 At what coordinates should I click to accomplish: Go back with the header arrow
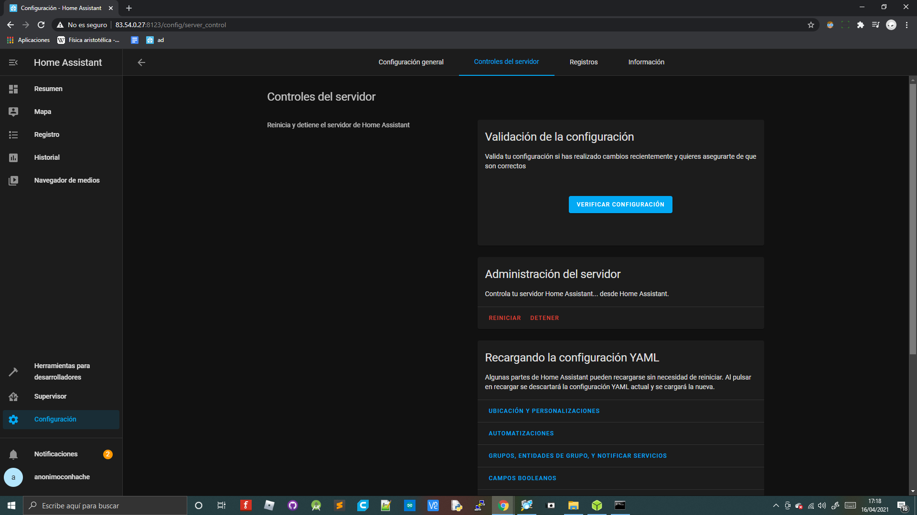141,62
